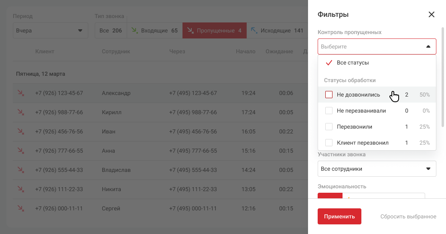Expand the Все сотрудники dropdown
The image size is (446, 234).
377,169
